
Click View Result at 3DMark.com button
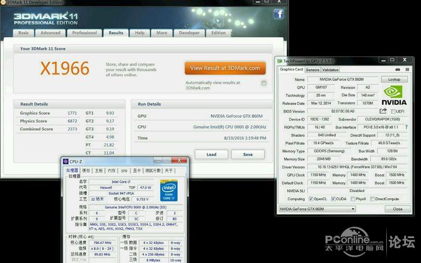pyautogui.click(x=225, y=68)
